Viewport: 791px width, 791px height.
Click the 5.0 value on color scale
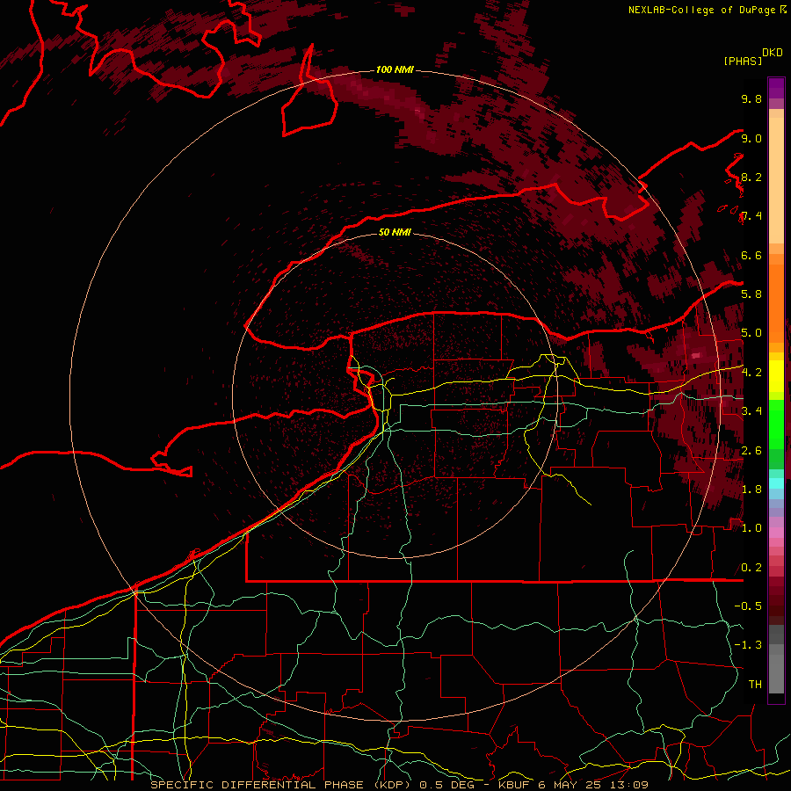coord(751,333)
